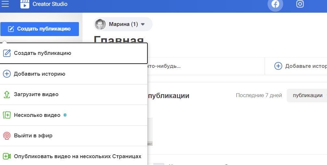Click the green upload arrow icon

7,95
